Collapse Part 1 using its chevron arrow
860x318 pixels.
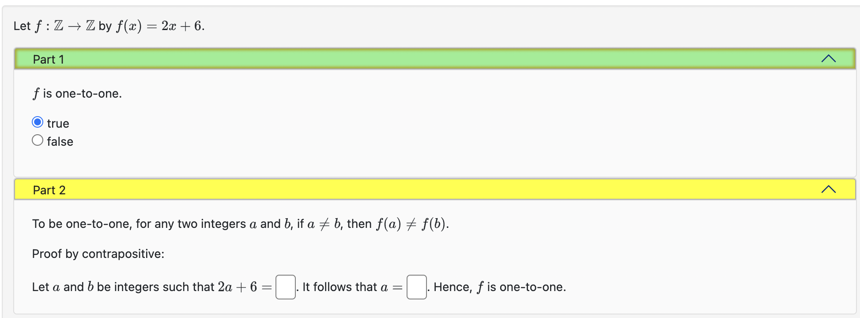point(829,58)
